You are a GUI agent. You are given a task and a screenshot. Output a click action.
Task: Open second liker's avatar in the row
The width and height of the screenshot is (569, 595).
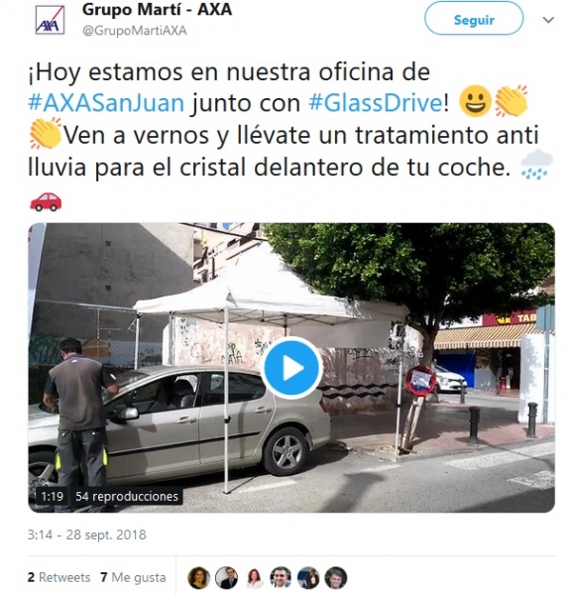click(x=226, y=577)
